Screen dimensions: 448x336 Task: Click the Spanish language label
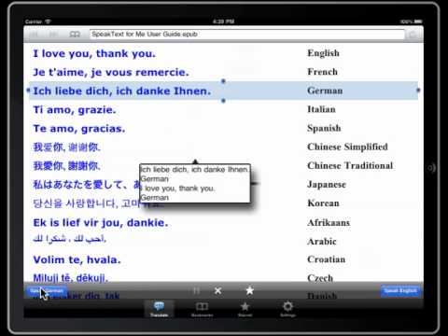tap(324, 128)
